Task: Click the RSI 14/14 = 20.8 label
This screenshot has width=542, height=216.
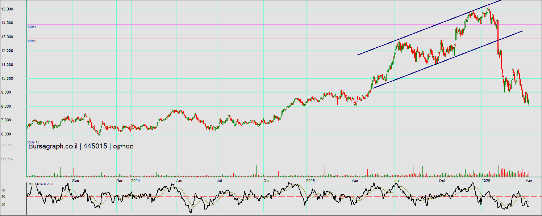Action: (41, 184)
